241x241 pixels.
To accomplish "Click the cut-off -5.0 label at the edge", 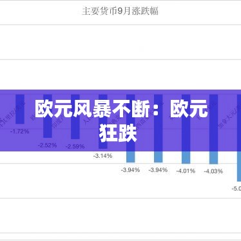I will (x=236, y=189).
